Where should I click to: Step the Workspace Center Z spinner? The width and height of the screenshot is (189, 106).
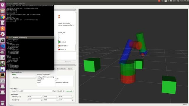[72, 97]
